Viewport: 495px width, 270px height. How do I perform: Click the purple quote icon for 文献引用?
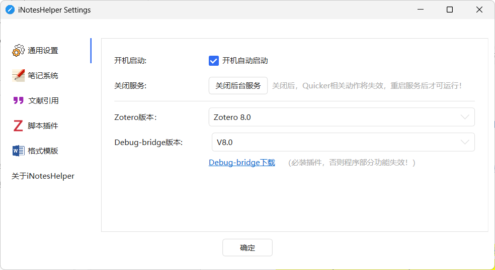pyautogui.click(x=18, y=100)
